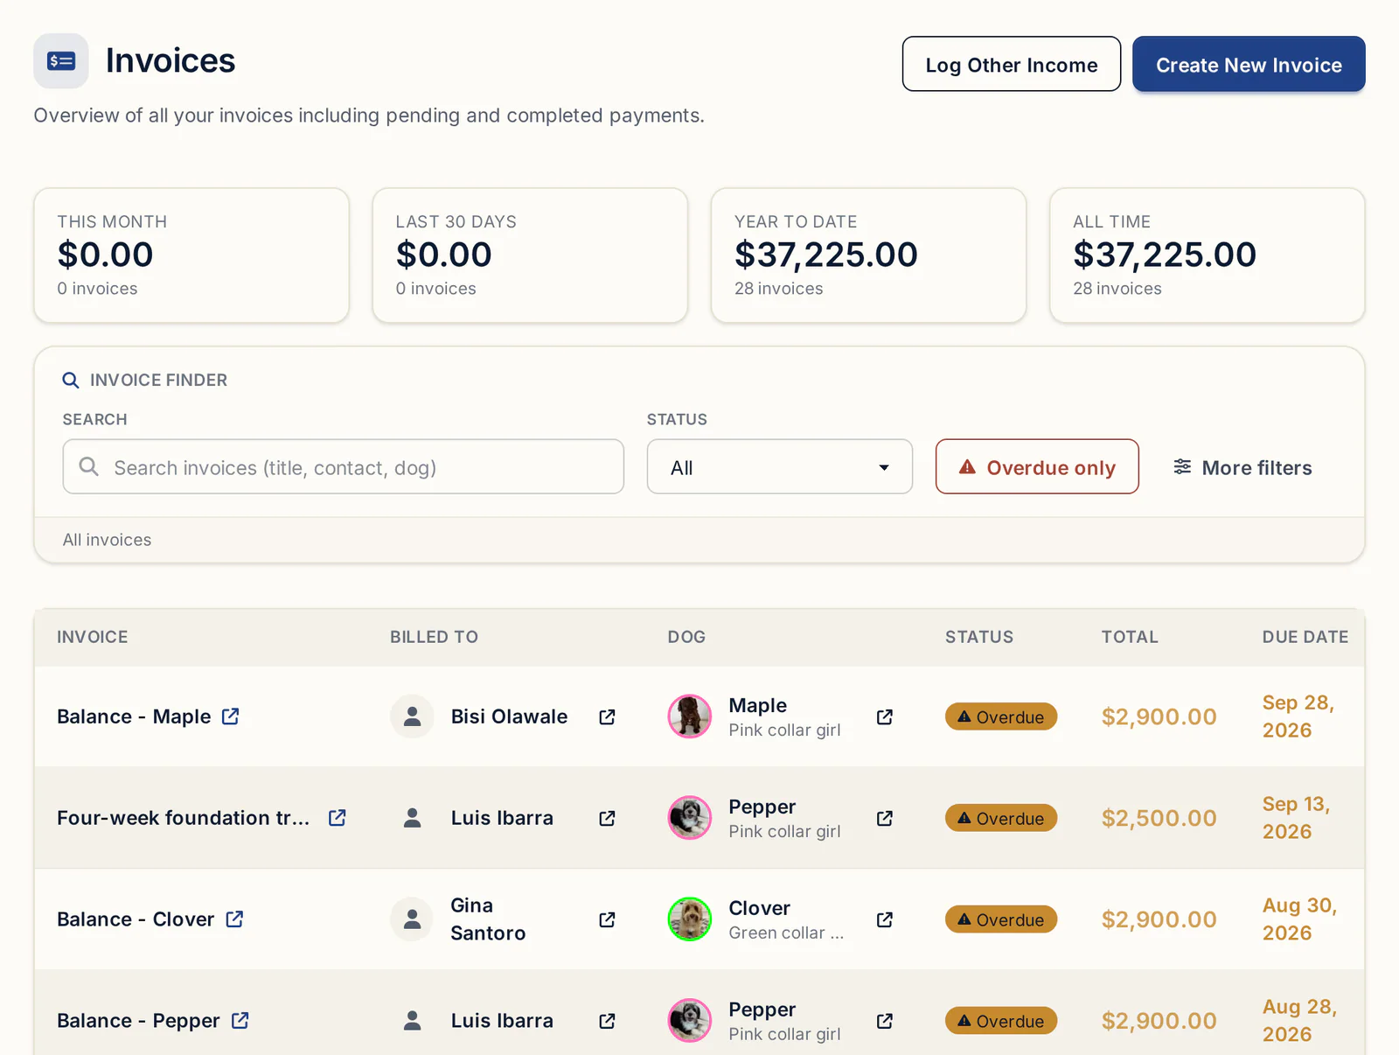The image size is (1399, 1055).
Task: Click Overdue badge in Balance - Pepper row
Action: 1001,1021
